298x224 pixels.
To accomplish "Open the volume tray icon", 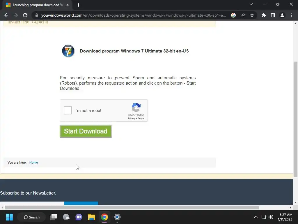I will (271, 217).
